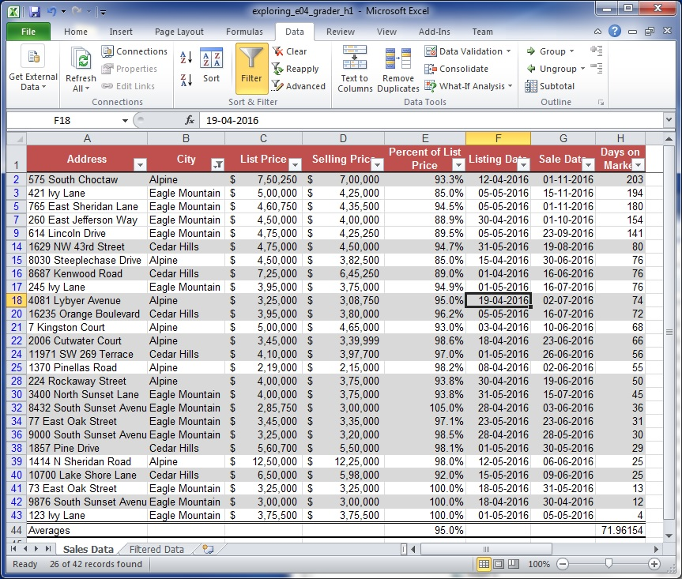Click Consolidate in Data Tools

(x=457, y=69)
